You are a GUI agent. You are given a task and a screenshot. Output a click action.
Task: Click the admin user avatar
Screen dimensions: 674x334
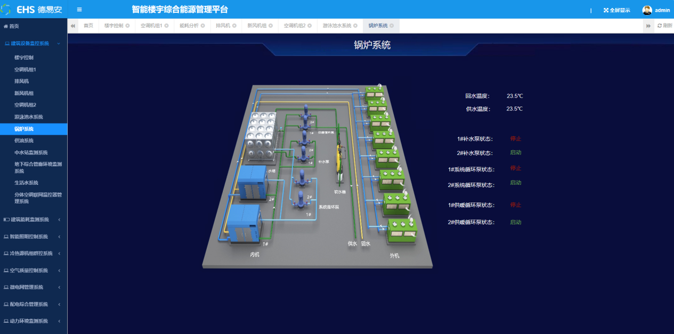click(x=647, y=10)
